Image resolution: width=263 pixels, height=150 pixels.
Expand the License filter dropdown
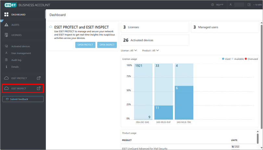129,51
